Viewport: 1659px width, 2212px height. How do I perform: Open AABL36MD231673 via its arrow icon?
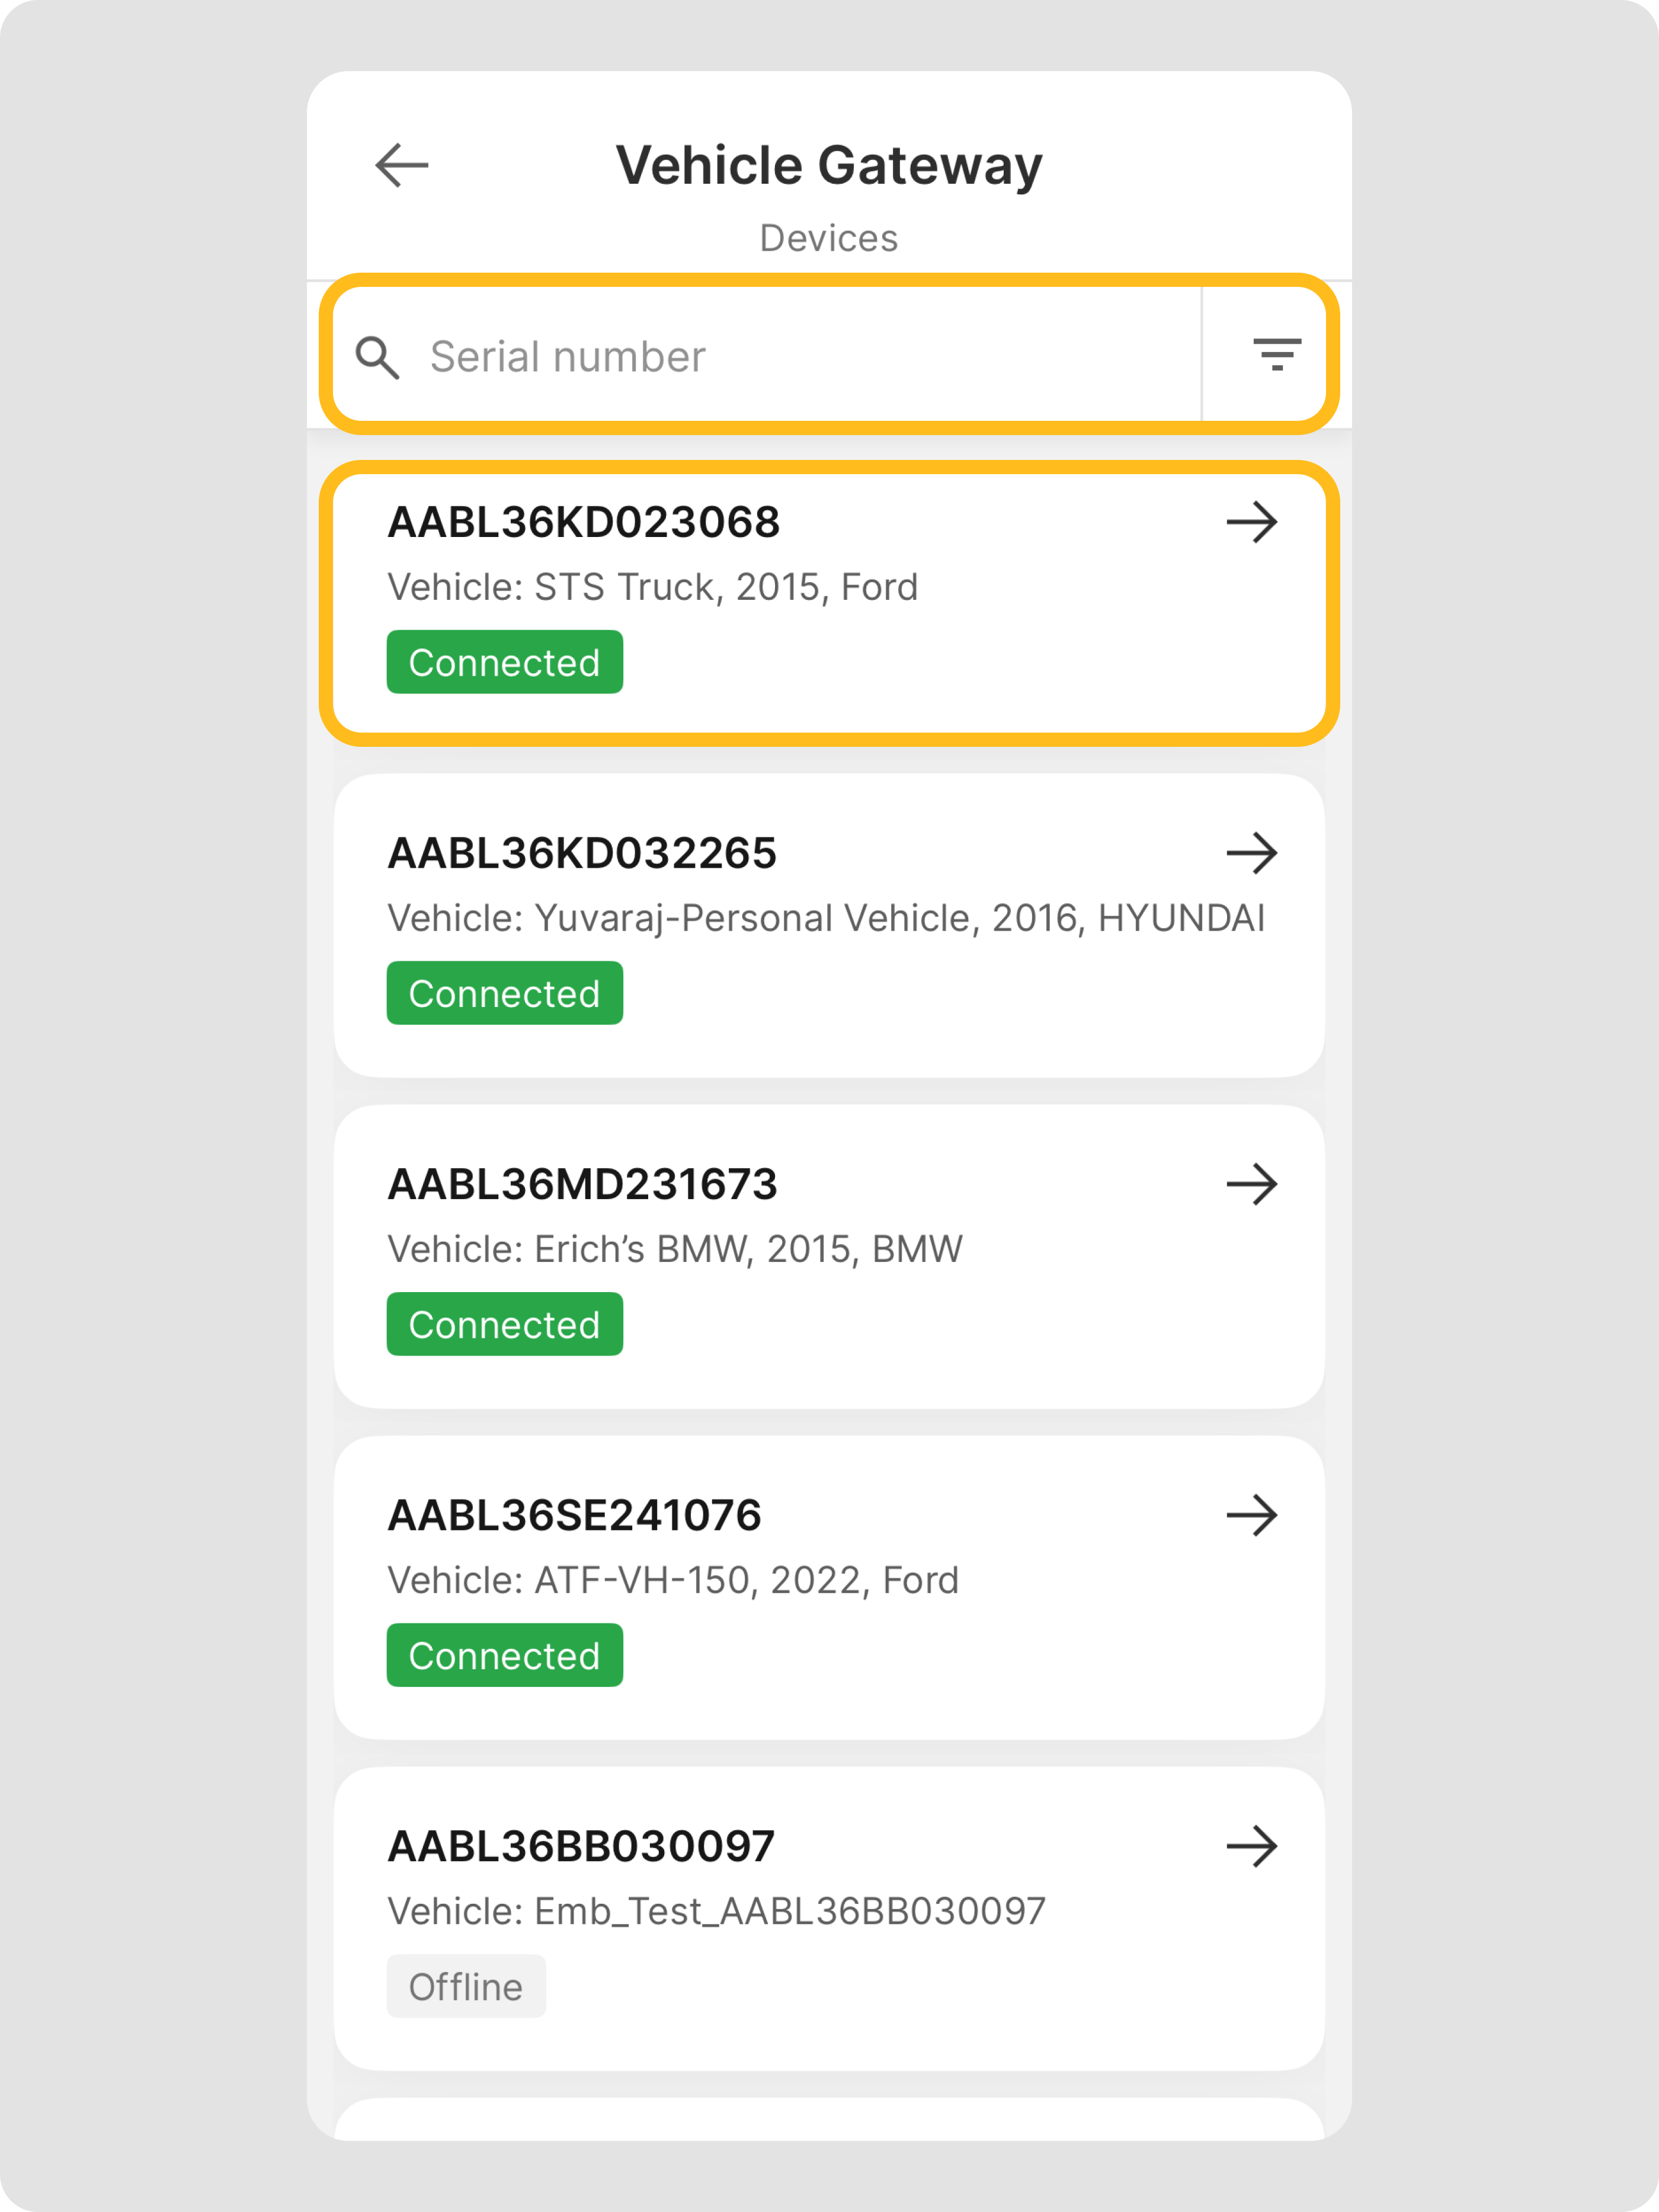(1251, 1184)
